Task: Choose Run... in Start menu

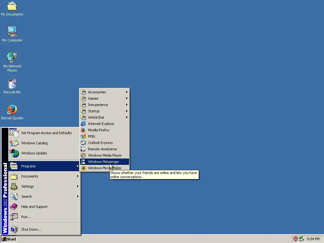Action: (x=44, y=217)
